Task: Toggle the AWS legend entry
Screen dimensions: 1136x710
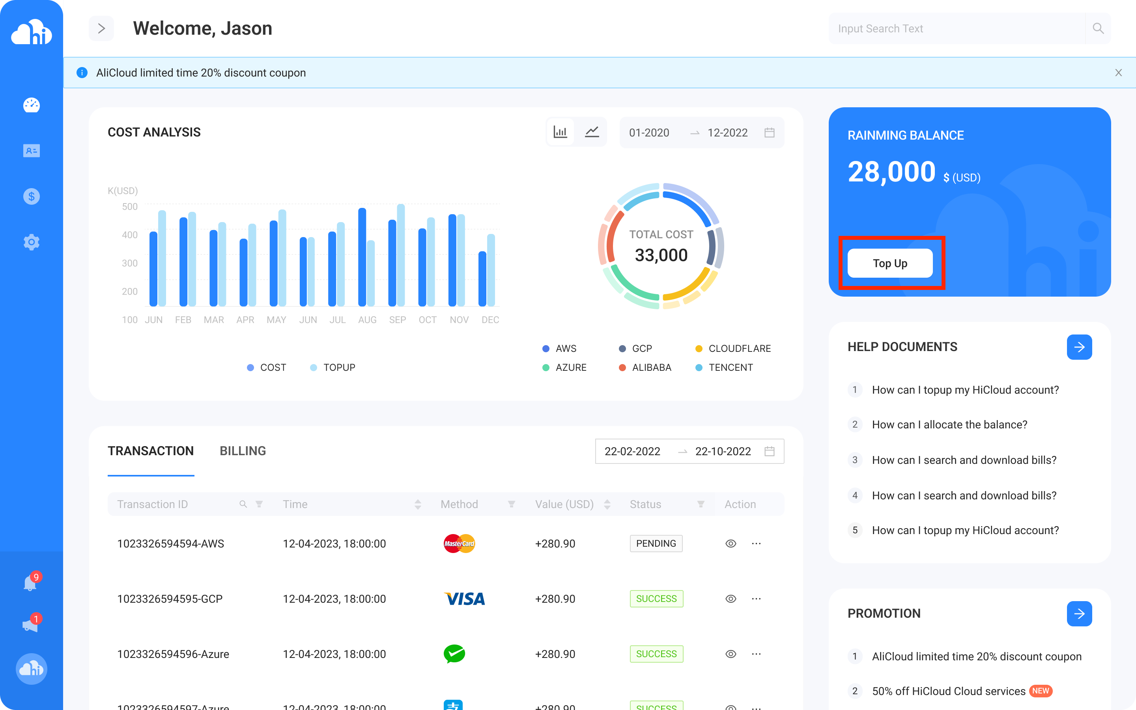Action: (560, 348)
